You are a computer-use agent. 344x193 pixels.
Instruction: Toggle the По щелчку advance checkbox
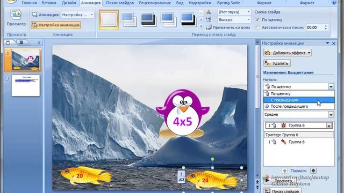click(257, 20)
